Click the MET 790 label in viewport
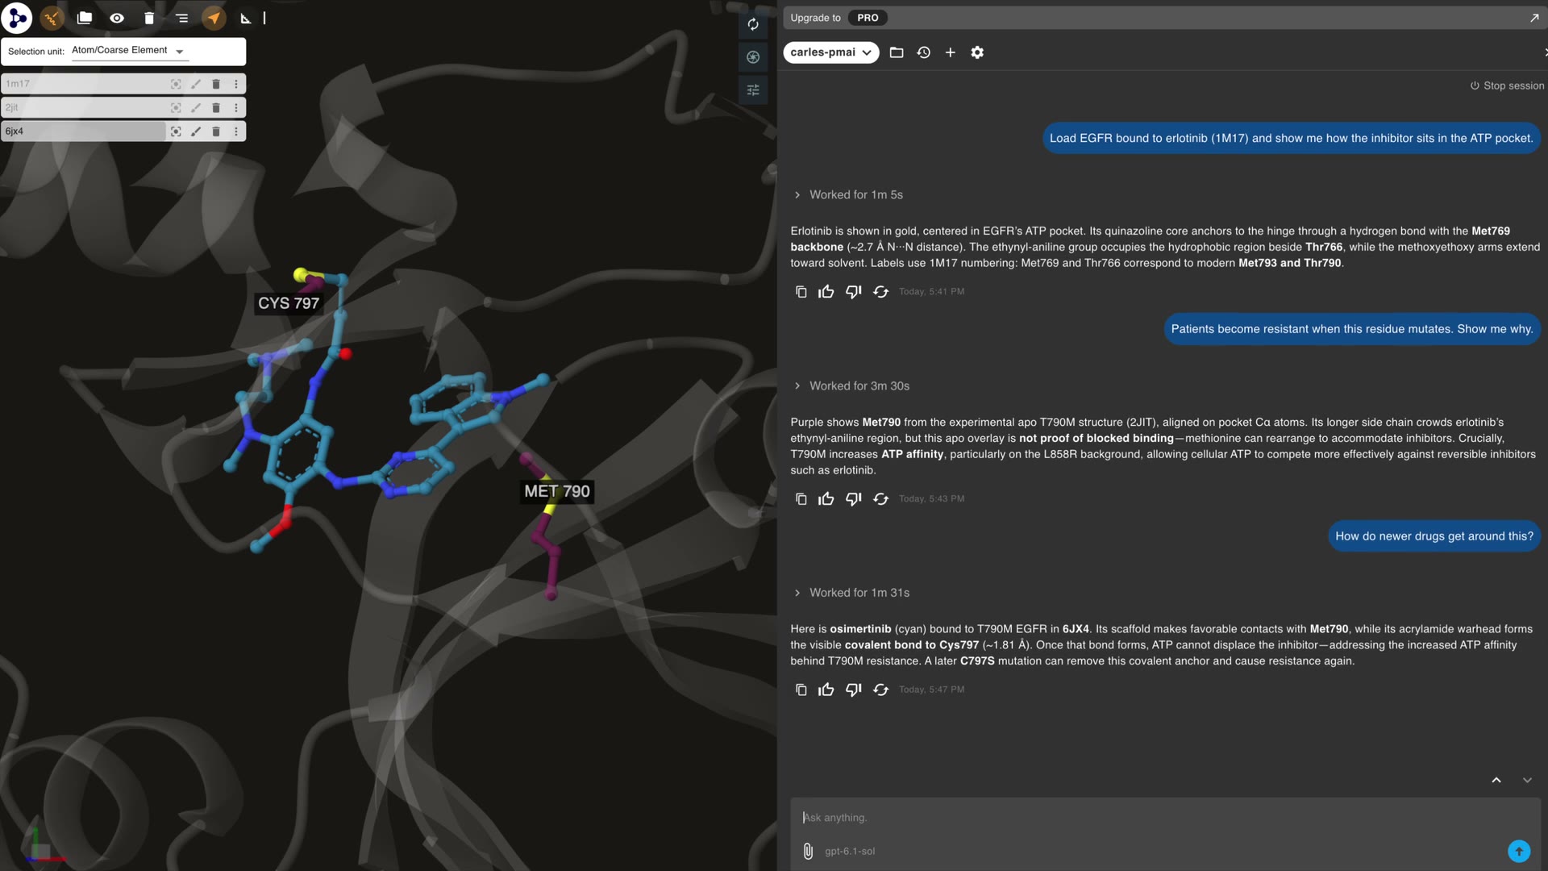Screen dimensions: 1548x871 pyautogui.click(x=557, y=491)
